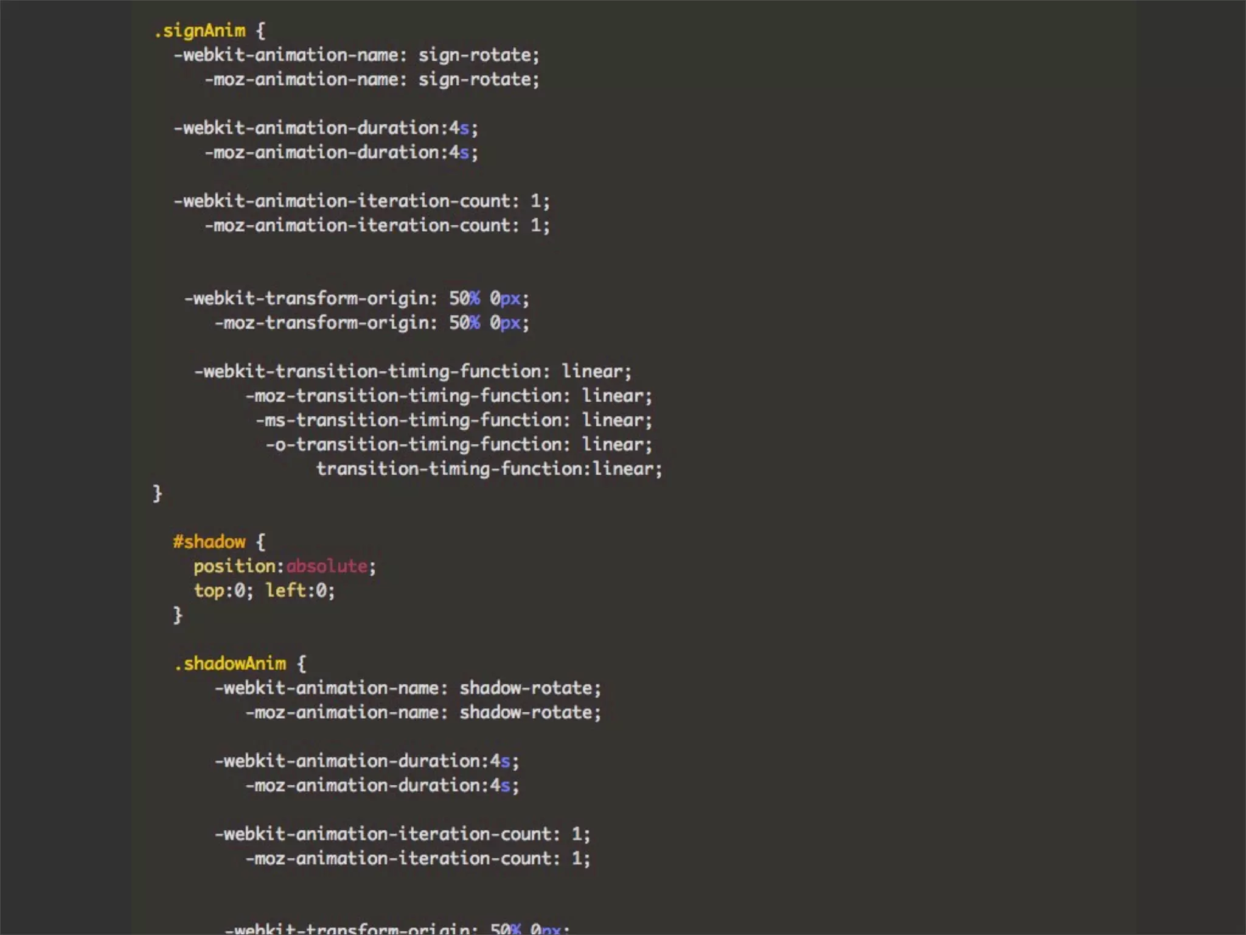Image resolution: width=1246 pixels, height=935 pixels.
Task: Click the closing brace of .signAnim rule
Action: point(157,493)
